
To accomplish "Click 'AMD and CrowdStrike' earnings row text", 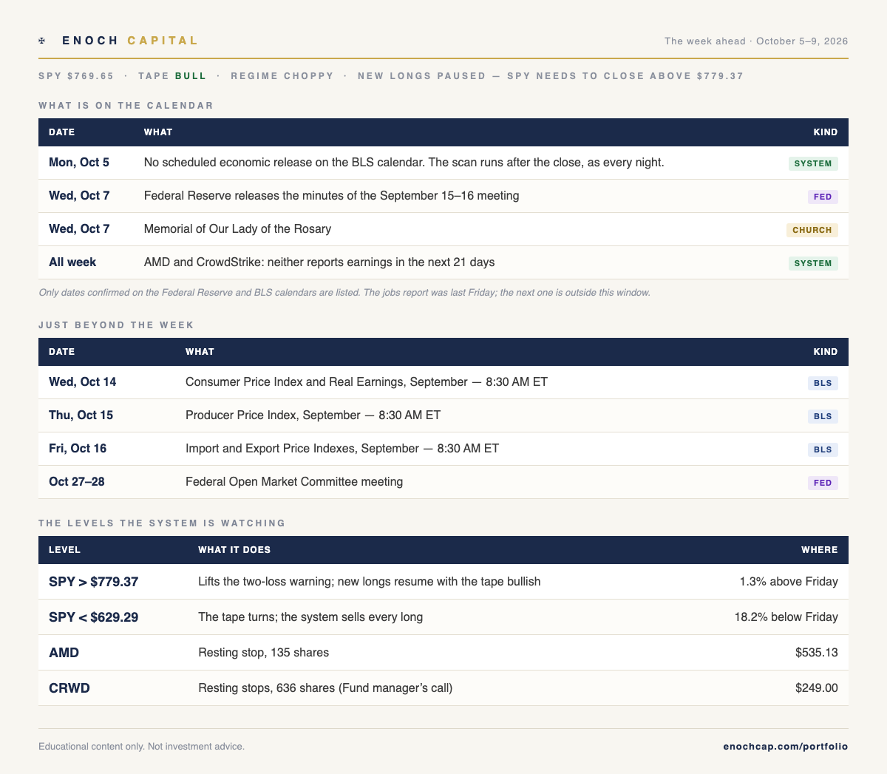I will [x=319, y=262].
